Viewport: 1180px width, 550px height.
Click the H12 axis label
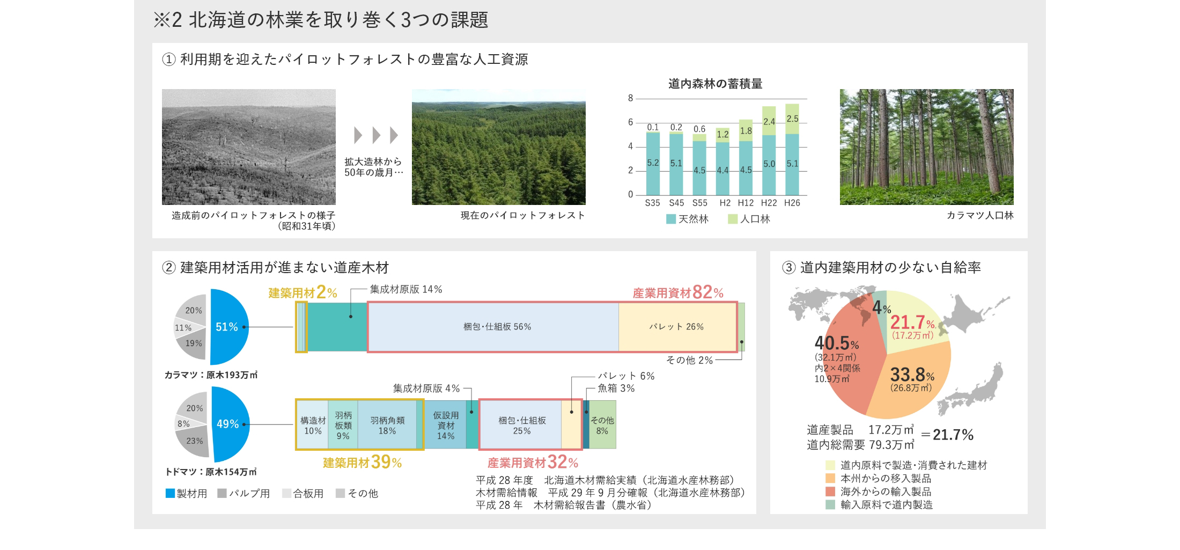coord(746,203)
